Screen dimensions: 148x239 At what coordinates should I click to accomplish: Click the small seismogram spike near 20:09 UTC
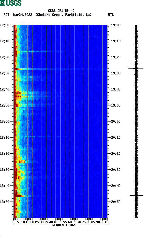click(135, 136)
